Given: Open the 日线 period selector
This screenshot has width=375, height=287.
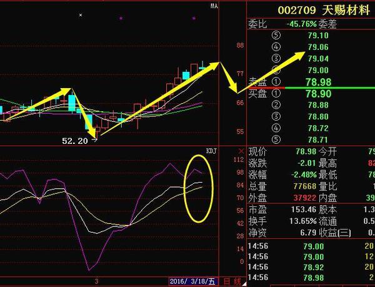Looking at the screenshot, I should click(x=232, y=281).
